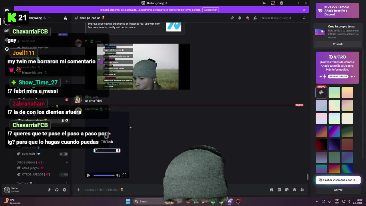Deafen with the headphones icon
The width and height of the screenshot is (366, 206).
57,190
